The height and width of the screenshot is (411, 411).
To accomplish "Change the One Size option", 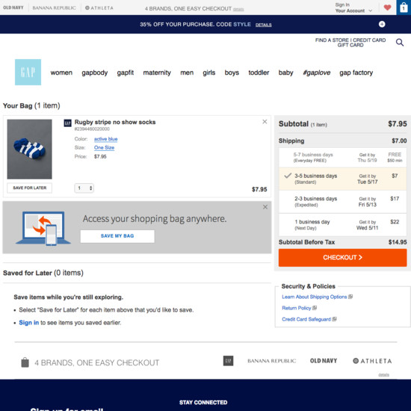I will pos(104,147).
